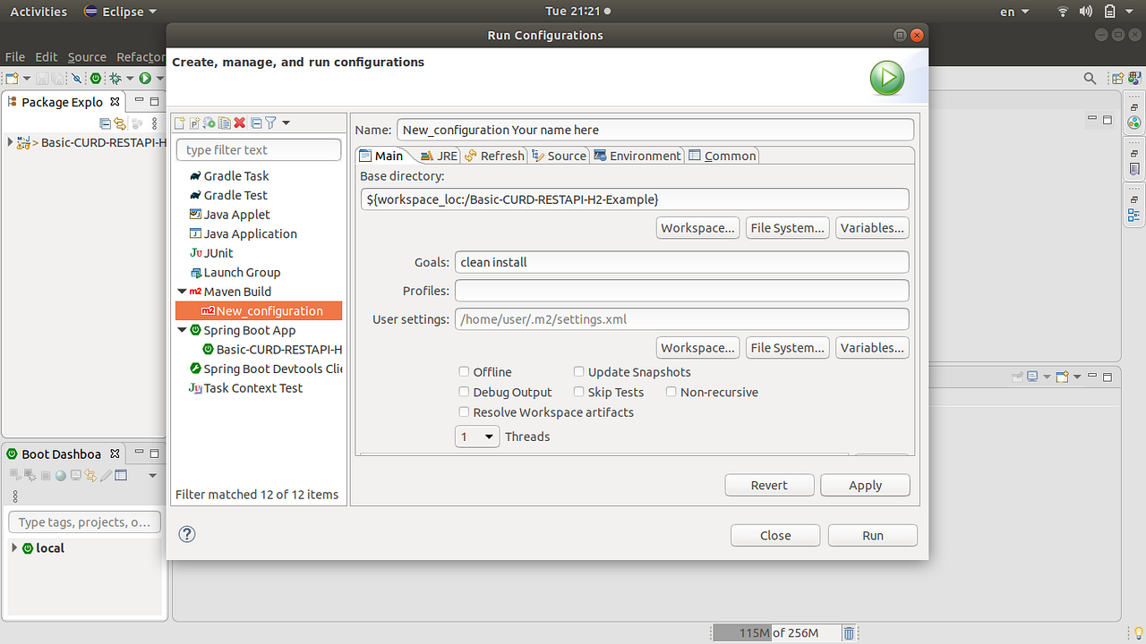Collapse the Maven Build tree node

tap(182, 292)
